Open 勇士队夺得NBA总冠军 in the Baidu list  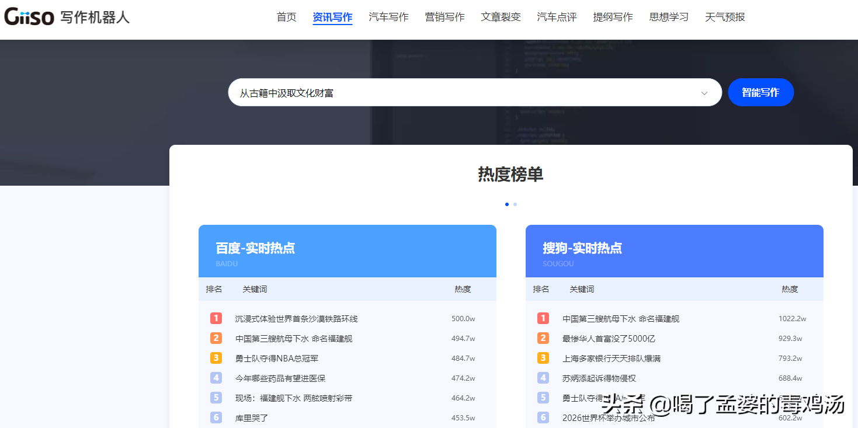click(x=277, y=359)
